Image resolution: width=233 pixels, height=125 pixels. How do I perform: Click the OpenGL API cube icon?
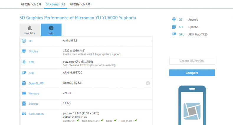click(24, 83)
